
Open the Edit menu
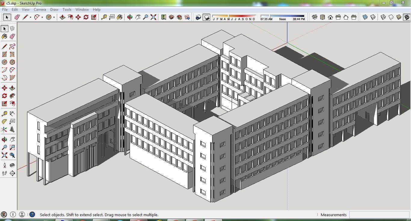(15, 10)
